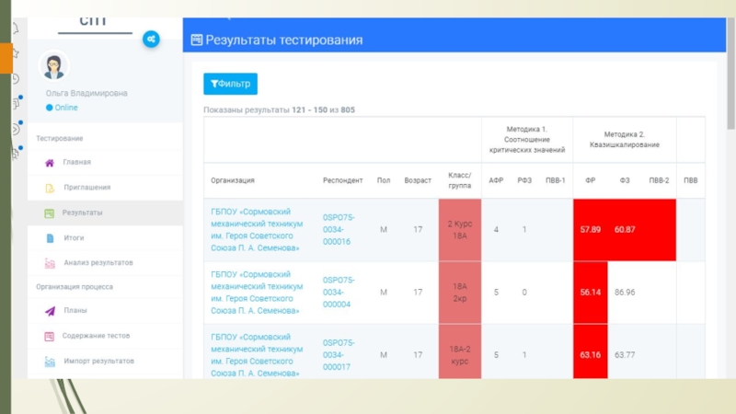Click the Приглашения invitations icon
Viewport: 736px width, 414px height.
point(50,188)
